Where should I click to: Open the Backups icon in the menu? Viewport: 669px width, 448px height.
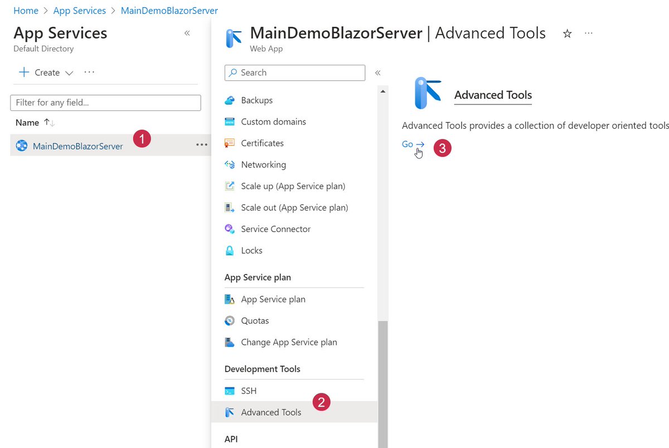[x=230, y=100]
